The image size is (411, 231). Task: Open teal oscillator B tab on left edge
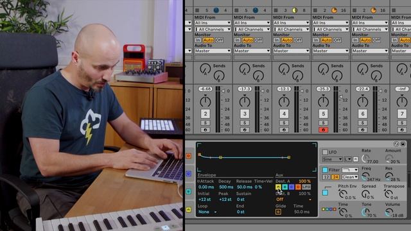[x=188, y=191]
